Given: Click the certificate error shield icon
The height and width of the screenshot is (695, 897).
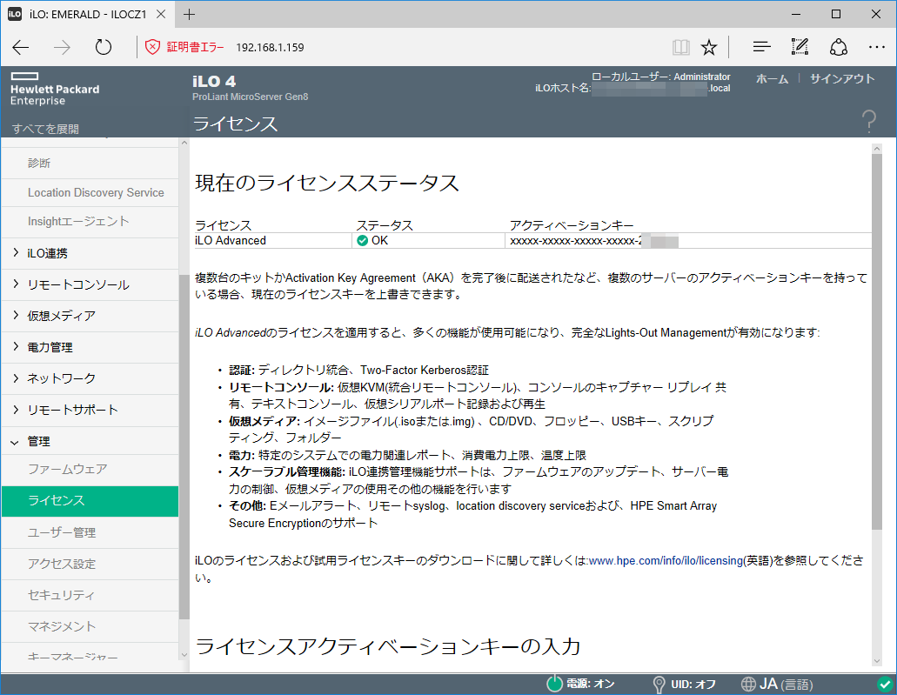Looking at the screenshot, I should point(152,47).
